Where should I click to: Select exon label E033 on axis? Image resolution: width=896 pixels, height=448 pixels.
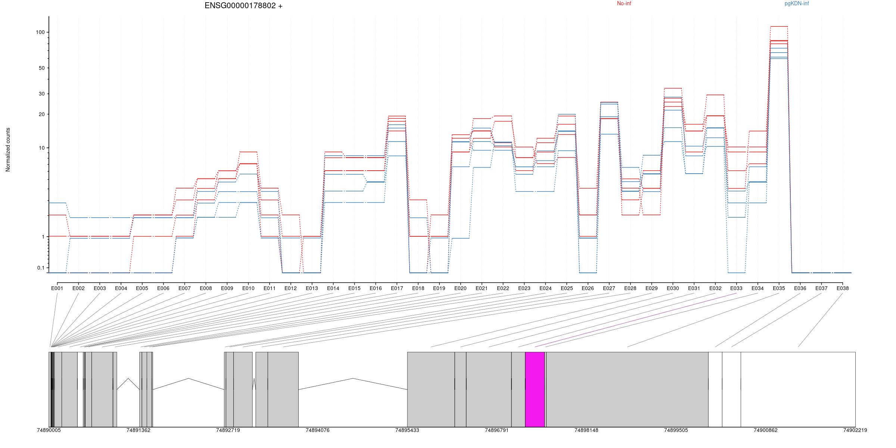click(736, 288)
